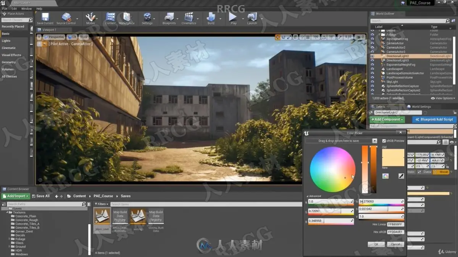Click the surface snapping icon in viewport

[x=302, y=37]
